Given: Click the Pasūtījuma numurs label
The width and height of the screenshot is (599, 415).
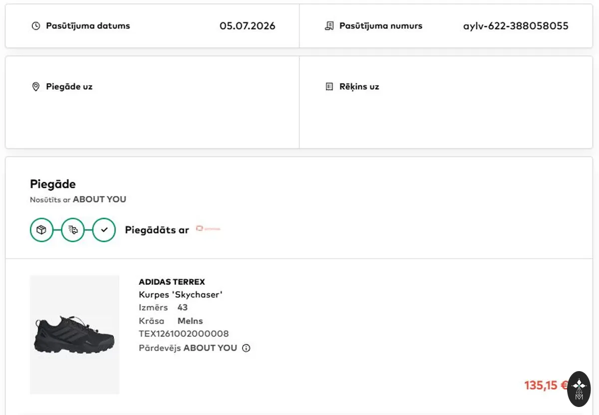Looking at the screenshot, I should click(x=381, y=26).
